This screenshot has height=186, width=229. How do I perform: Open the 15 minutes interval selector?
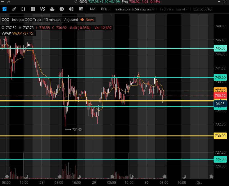[x=52, y=20]
